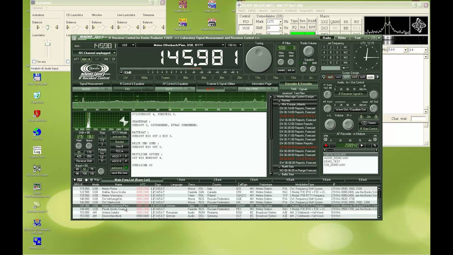Adjust the Lautstärke vertical slider in Aufnahme
Image resolution: width=453 pixels, height=255 pixels.
click(47, 44)
